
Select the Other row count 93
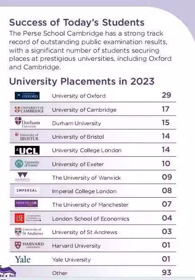(x=167, y=272)
